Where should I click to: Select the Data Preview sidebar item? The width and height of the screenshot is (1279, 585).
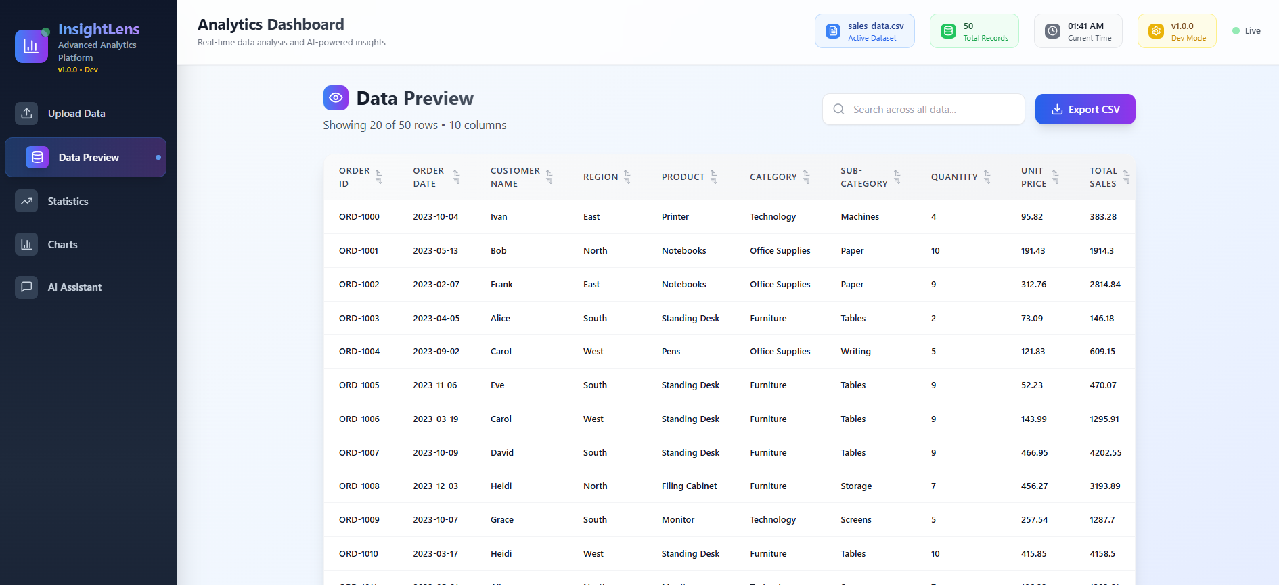(86, 157)
